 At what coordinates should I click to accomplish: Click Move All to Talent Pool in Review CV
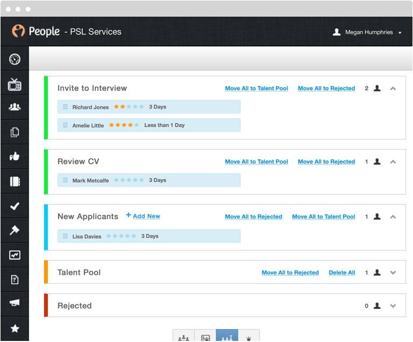256,161
